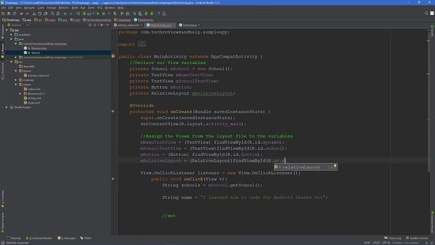
Task: Select styles.xml in the values folder
Action: [x=33, y=103]
